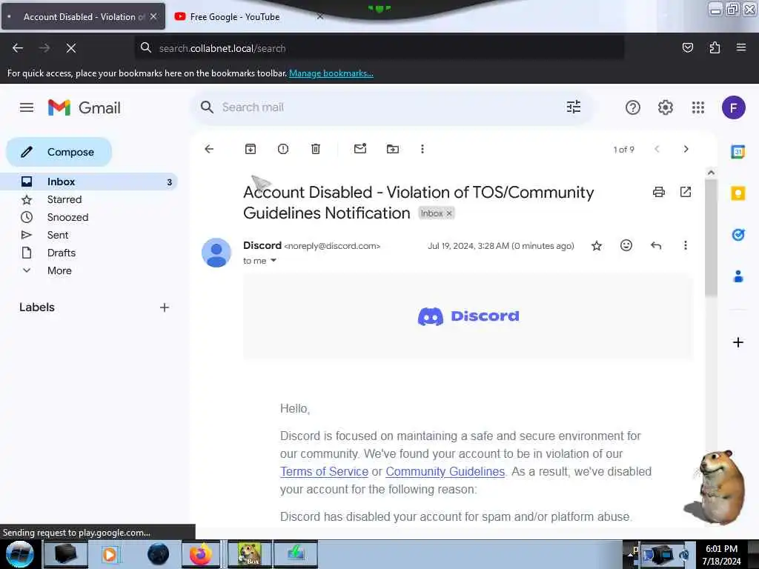Open Gmail support help icon
The height and width of the screenshot is (569, 759).
(633, 107)
